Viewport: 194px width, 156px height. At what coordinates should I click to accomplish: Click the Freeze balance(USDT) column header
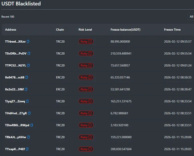pyautogui.click(x=126, y=29)
